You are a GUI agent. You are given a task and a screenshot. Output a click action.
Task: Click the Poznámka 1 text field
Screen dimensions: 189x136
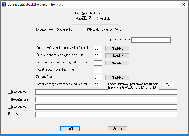[x=106, y=92]
